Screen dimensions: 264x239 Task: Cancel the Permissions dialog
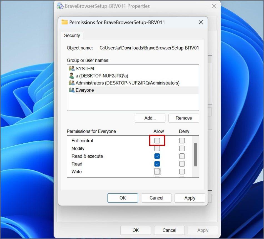coord(156,198)
